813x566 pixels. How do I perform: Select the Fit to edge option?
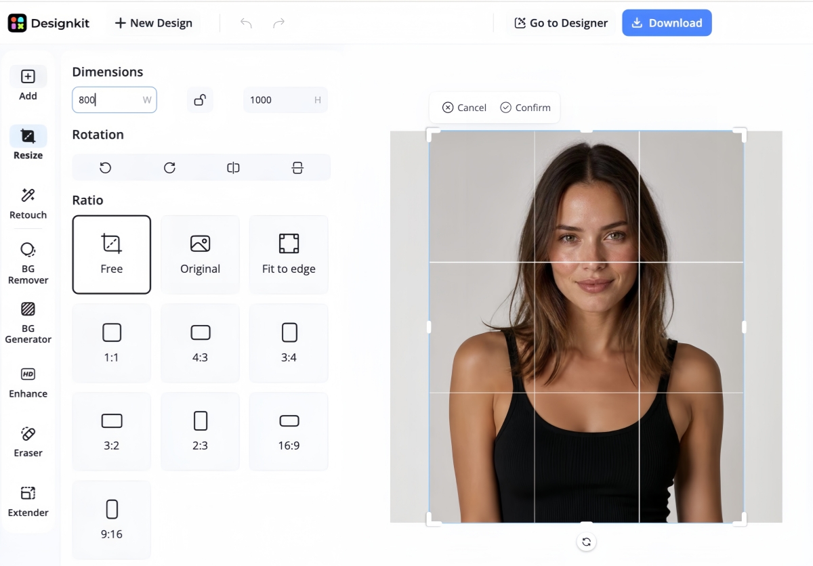(x=289, y=255)
